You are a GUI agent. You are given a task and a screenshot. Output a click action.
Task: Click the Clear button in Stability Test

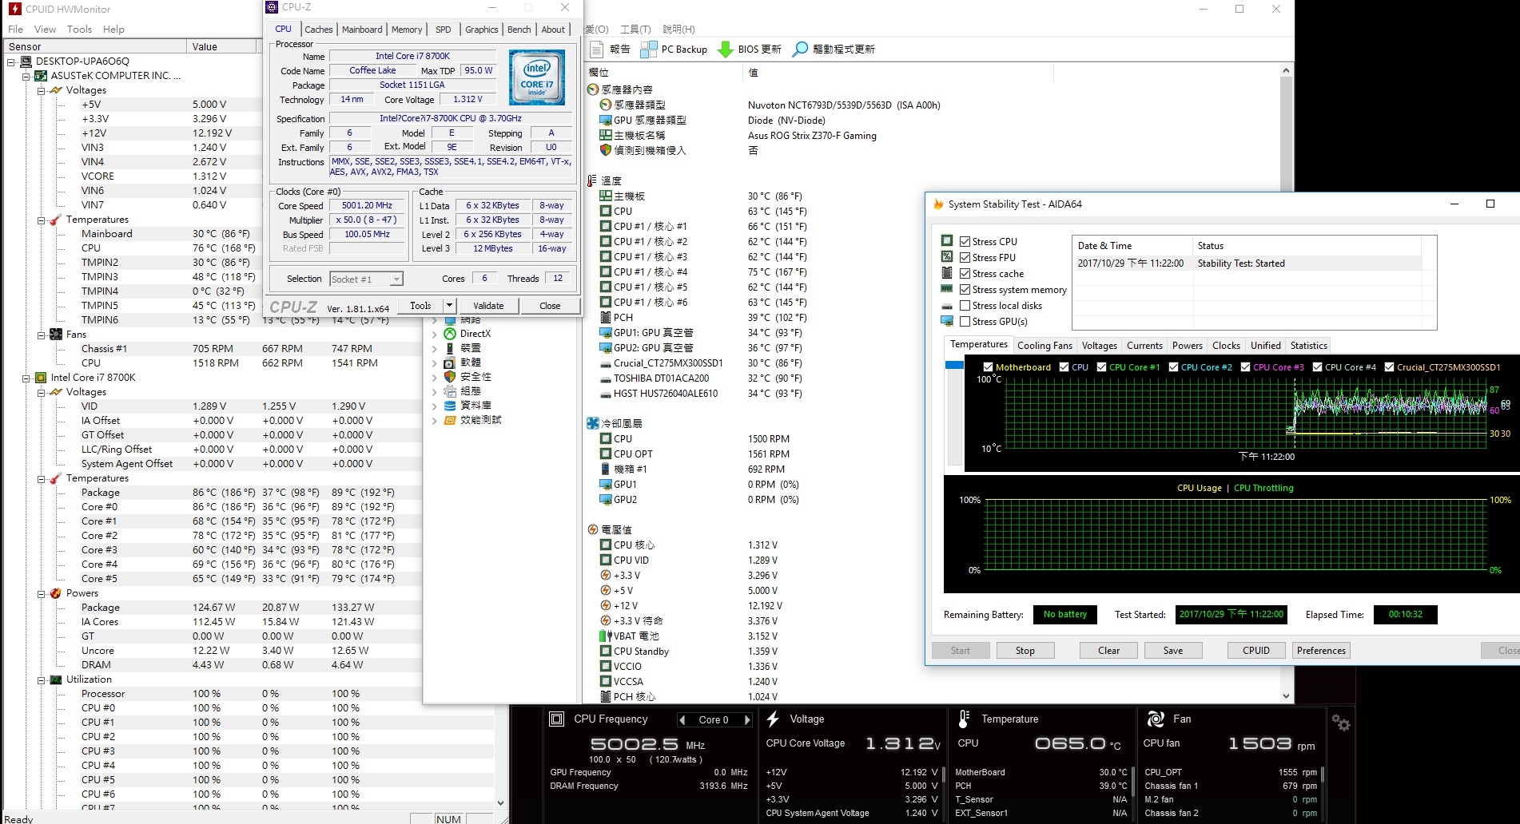[1109, 651]
